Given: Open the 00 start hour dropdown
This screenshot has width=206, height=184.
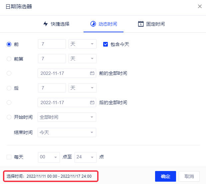Looking at the screenshot, I should [x=49, y=157].
